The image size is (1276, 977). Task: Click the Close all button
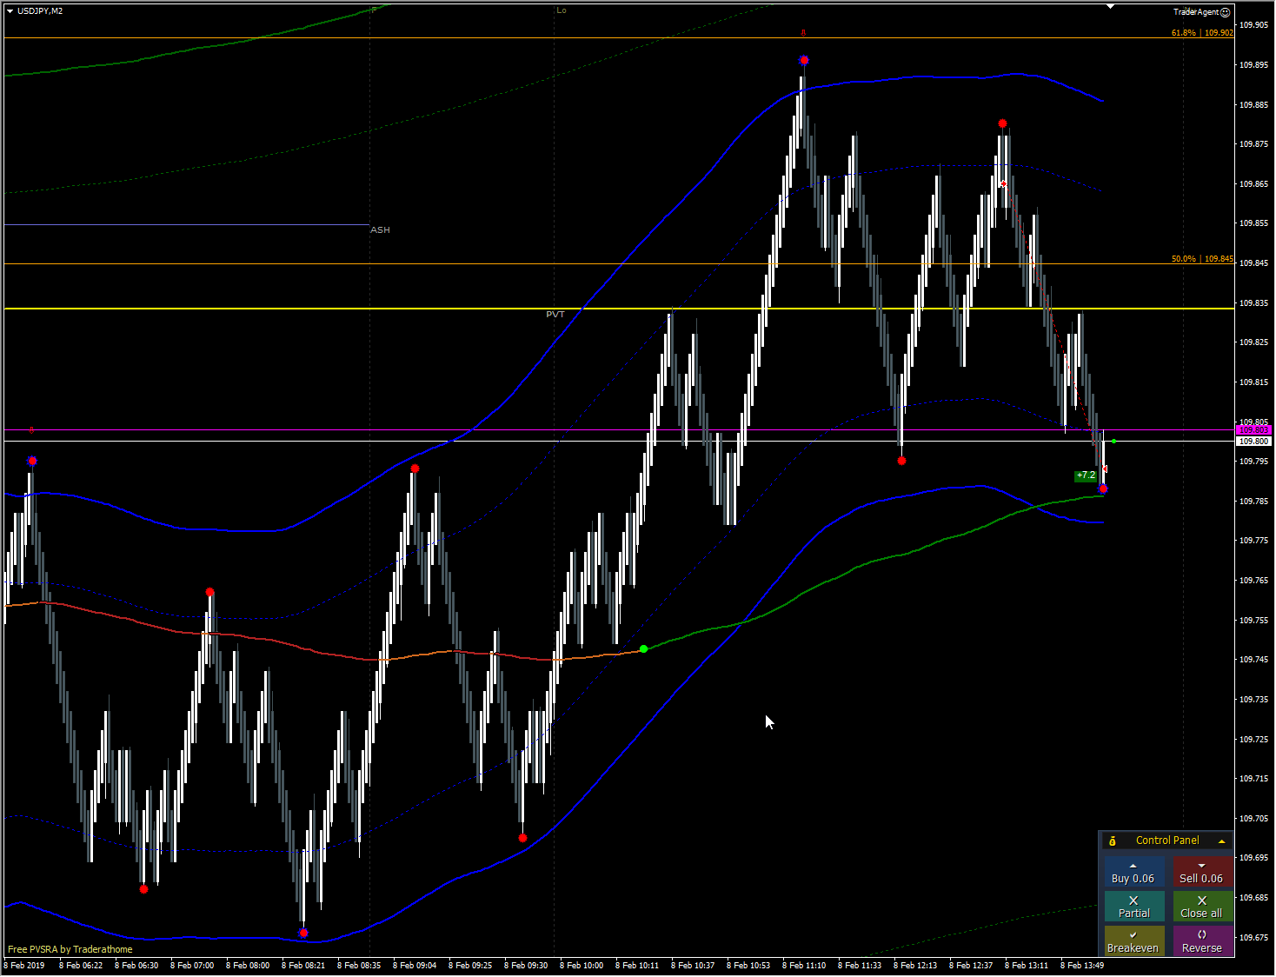point(1202,907)
